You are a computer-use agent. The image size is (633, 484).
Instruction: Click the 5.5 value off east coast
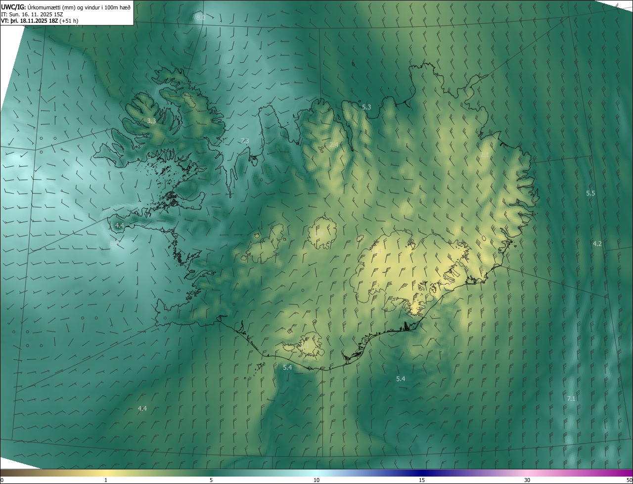click(590, 193)
